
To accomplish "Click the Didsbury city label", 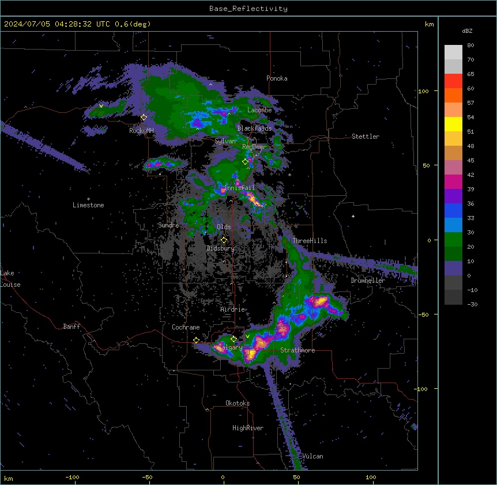I will click(x=221, y=248).
